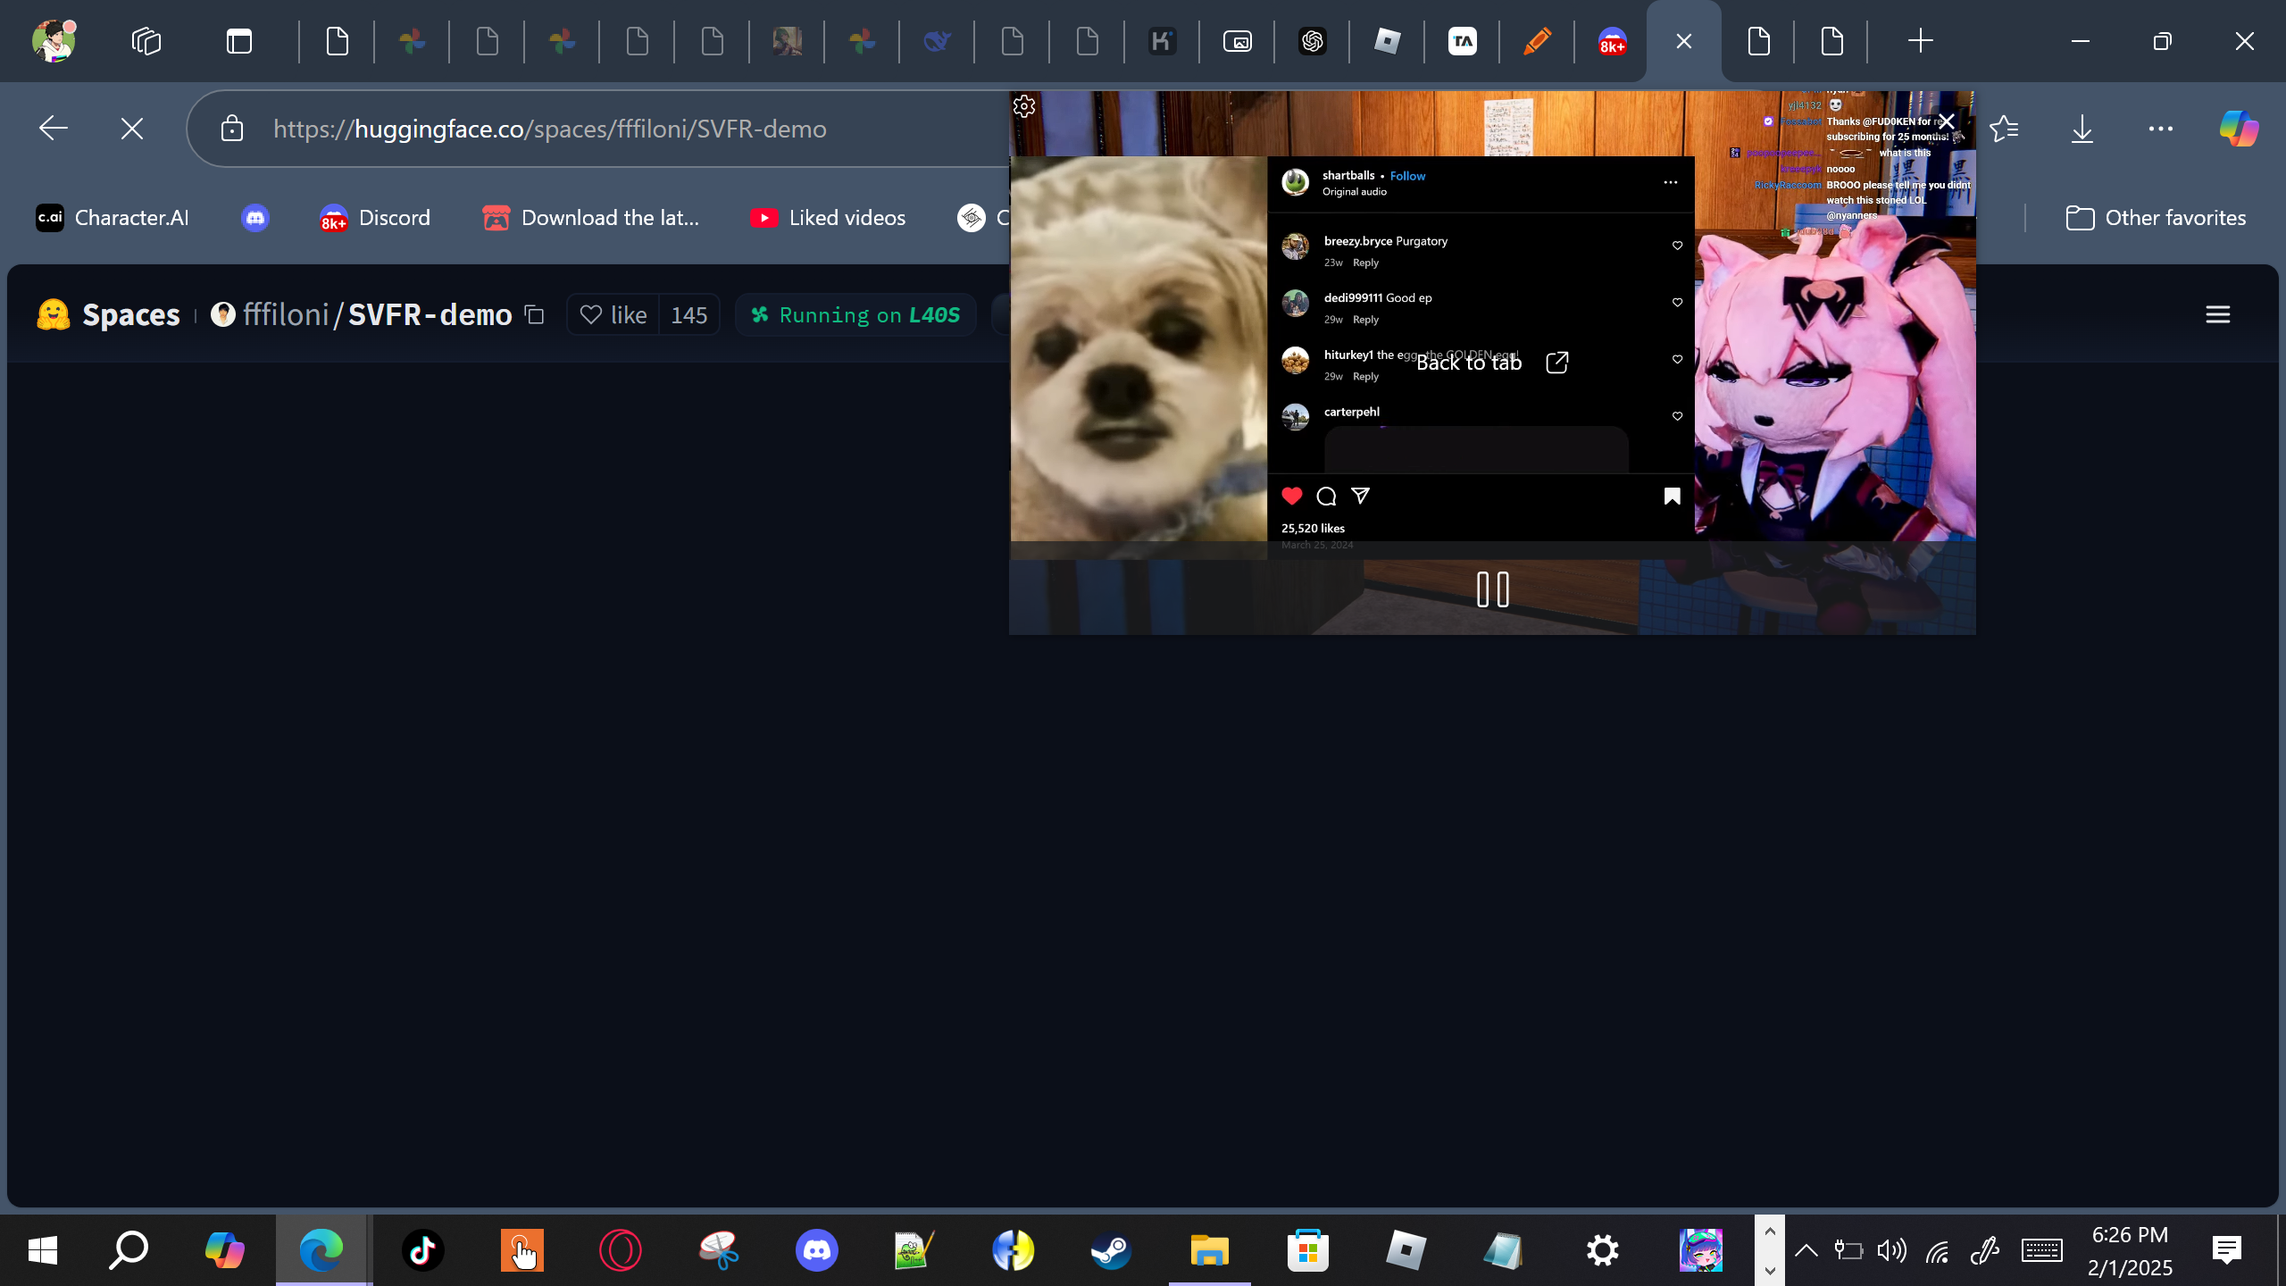2286x1286 pixels.
Task: Open Edge Settings and more menu
Action: coord(2160,129)
